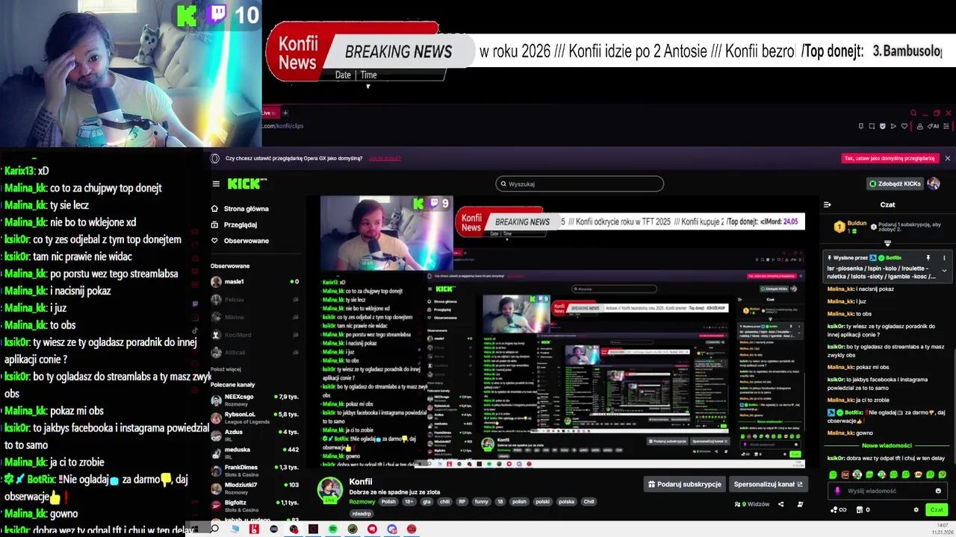Image resolution: width=956 pixels, height=537 pixels.
Task: Open the chat shop icon
Action: (x=859, y=510)
